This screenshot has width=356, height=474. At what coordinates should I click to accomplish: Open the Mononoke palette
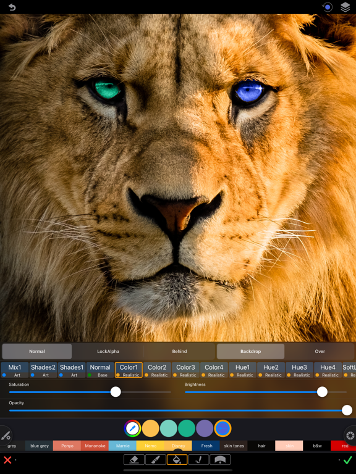click(x=95, y=446)
